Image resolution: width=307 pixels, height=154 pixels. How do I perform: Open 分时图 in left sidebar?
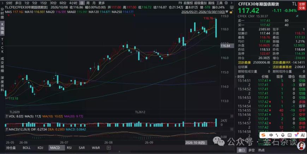2,13
